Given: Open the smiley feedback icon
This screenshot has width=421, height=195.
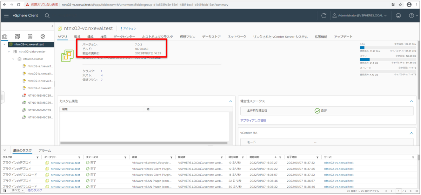Looking at the screenshot, I should (x=398, y=16).
